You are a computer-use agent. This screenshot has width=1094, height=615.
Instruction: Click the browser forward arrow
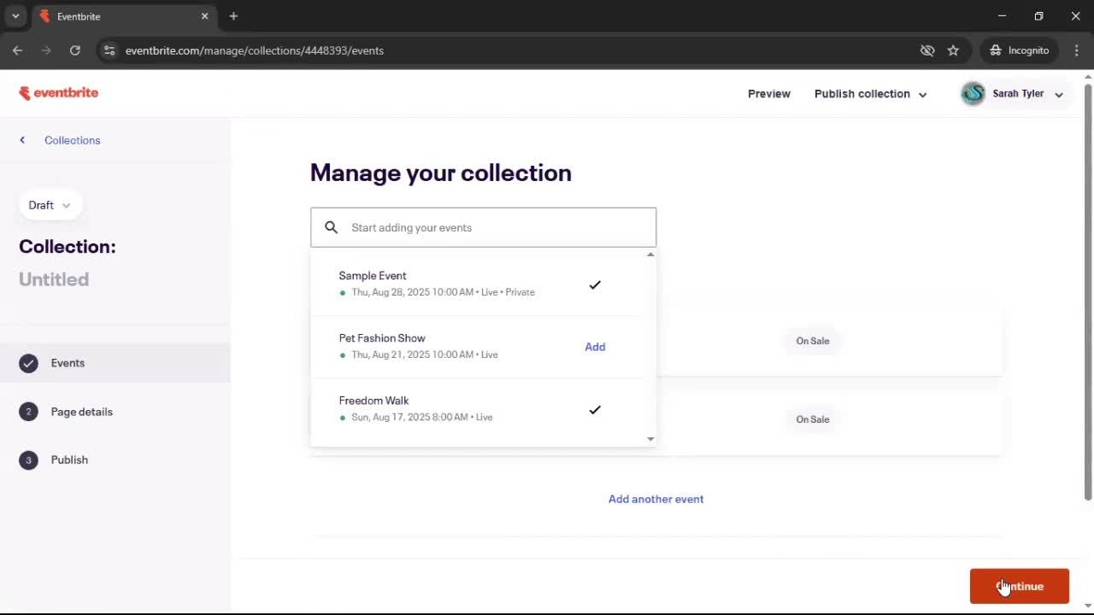click(46, 50)
